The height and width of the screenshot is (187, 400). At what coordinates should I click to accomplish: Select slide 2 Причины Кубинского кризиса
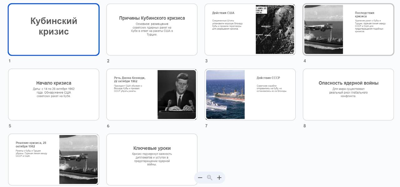point(152,29)
